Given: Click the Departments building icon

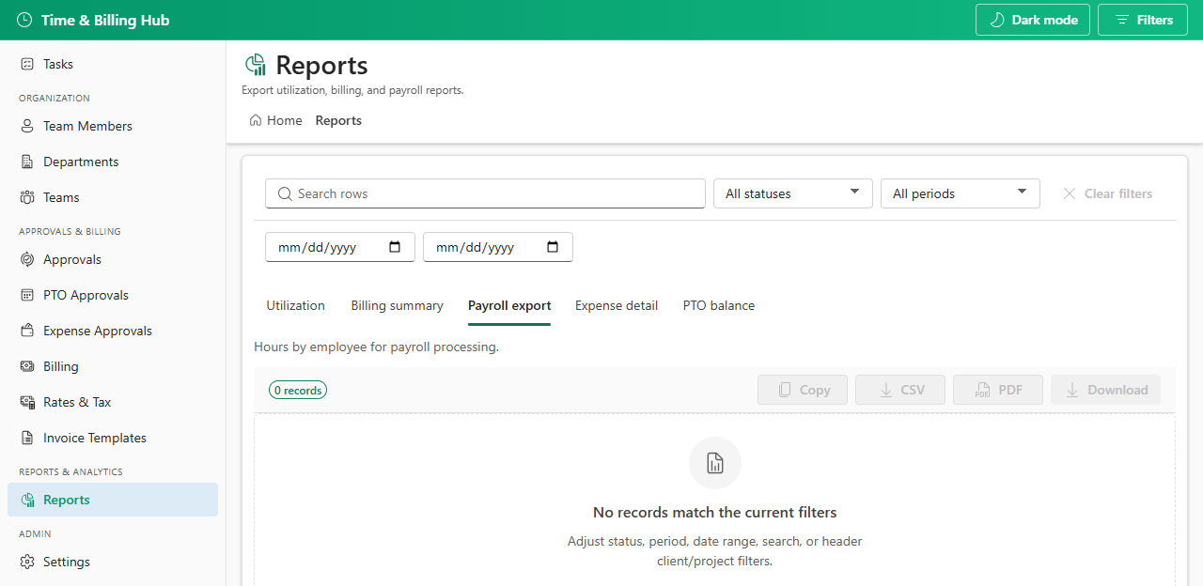Looking at the screenshot, I should 27,162.
